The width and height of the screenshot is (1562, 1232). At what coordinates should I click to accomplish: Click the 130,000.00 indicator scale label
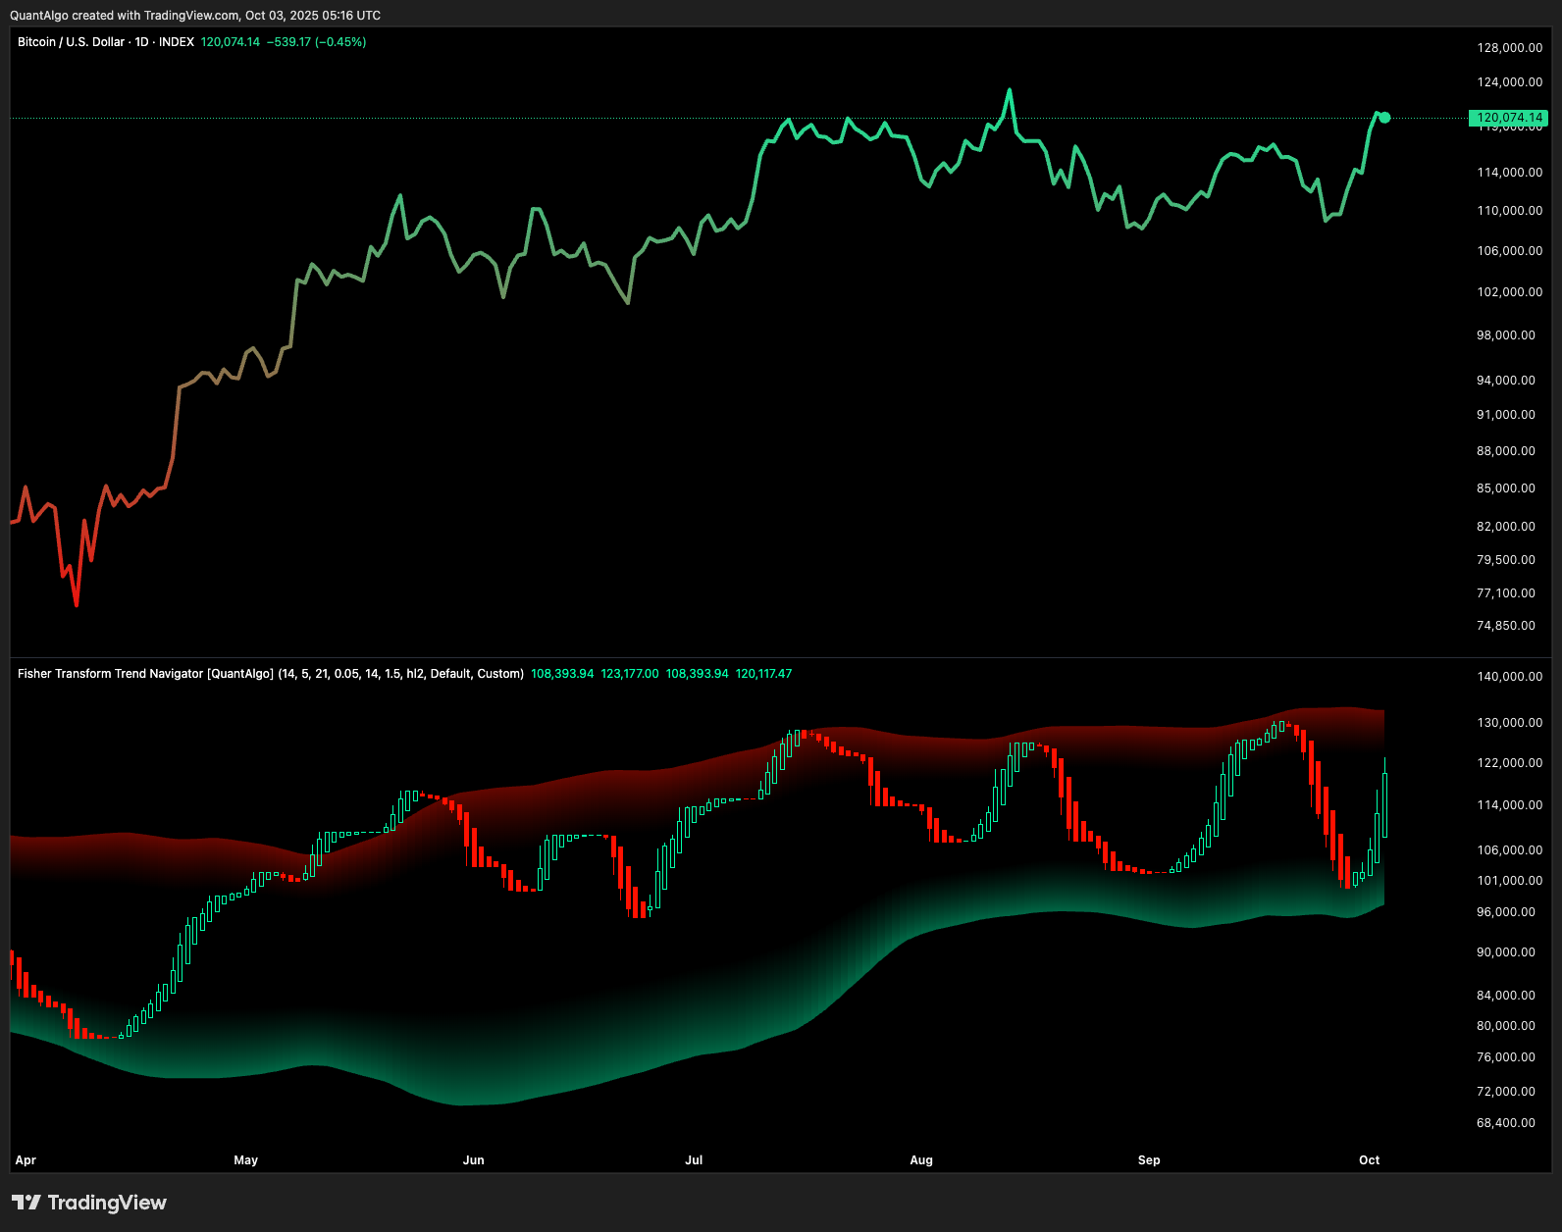click(1509, 723)
